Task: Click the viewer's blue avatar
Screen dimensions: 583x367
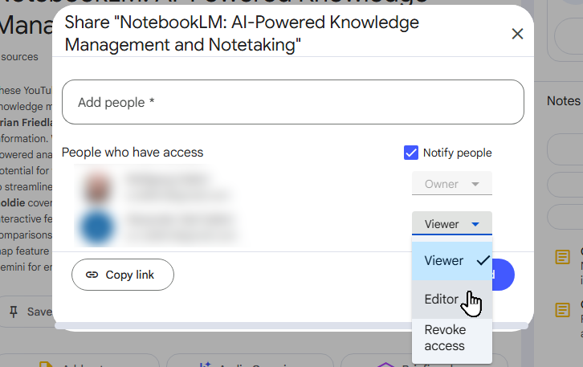Action: [97, 226]
